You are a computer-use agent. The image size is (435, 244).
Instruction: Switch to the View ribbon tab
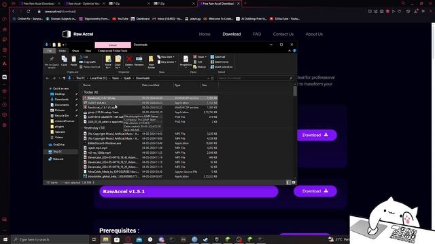point(88,51)
